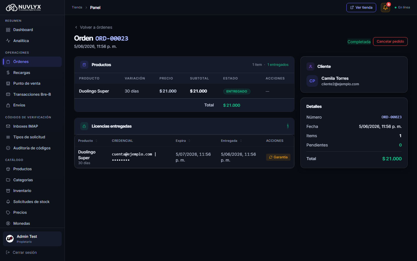Click the CP customer avatar
Image resolution: width=417 pixels, height=261 pixels.
(x=312, y=81)
